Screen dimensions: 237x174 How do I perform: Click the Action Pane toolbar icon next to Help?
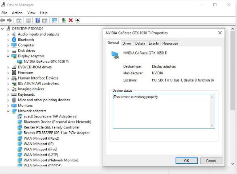[x=45, y=20]
